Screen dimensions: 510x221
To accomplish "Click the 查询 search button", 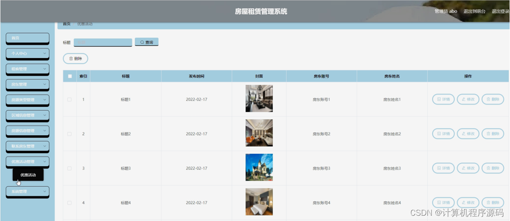I will (x=147, y=42).
